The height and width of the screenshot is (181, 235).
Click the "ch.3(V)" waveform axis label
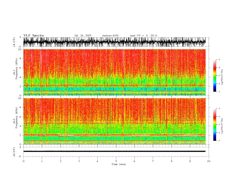point(14,152)
